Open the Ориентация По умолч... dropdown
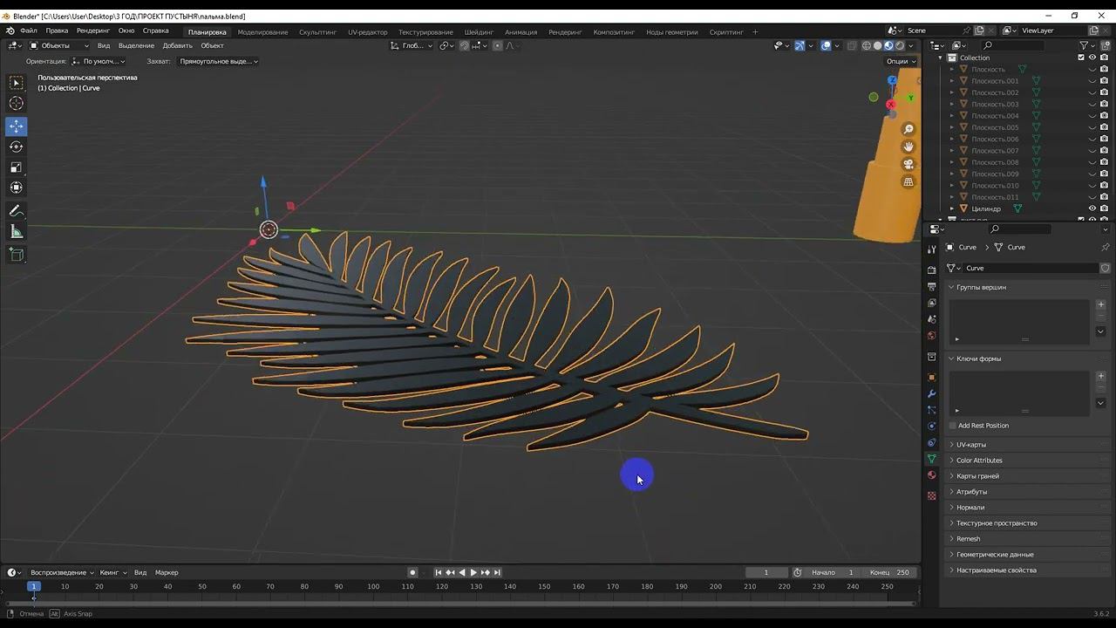1116x628 pixels. pos(99,61)
